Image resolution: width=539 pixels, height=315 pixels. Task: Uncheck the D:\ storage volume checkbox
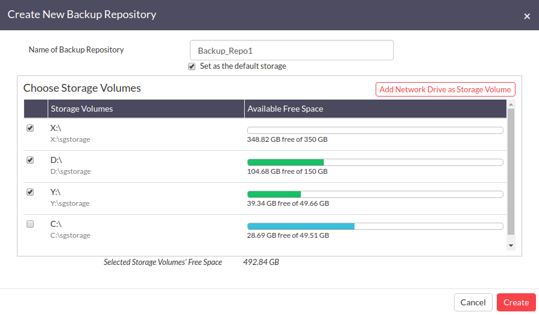[x=30, y=160]
